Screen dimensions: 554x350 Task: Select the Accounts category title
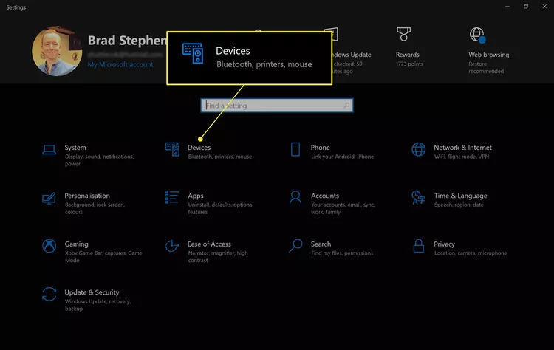[x=325, y=196]
